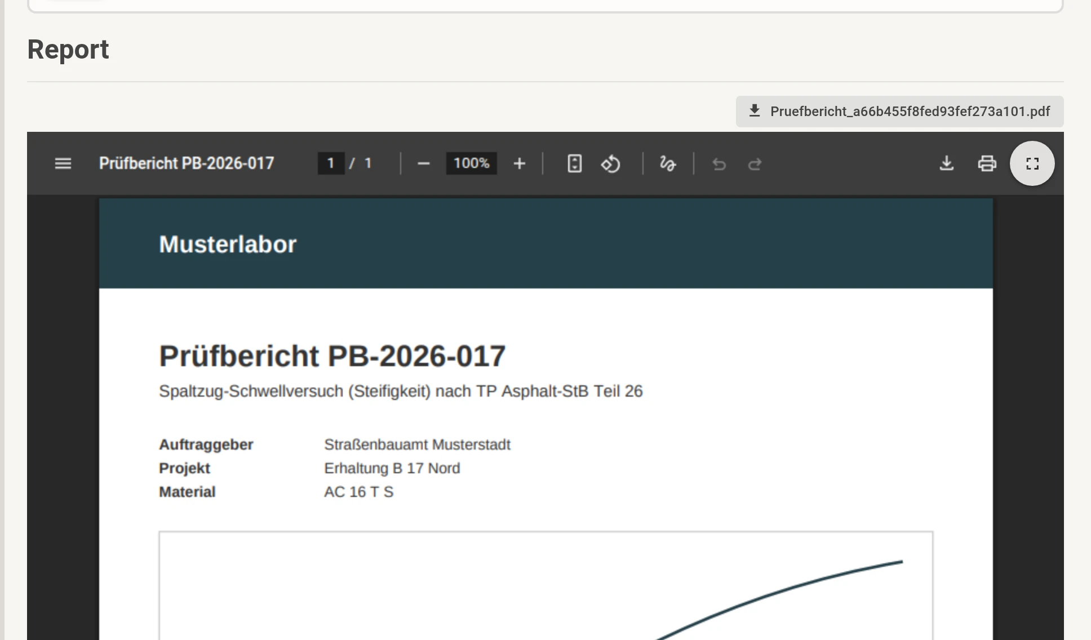The height and width of the screenshot is (640, 1091).
Task: Click the Auftraggeber label
Action: click(206, 445)
